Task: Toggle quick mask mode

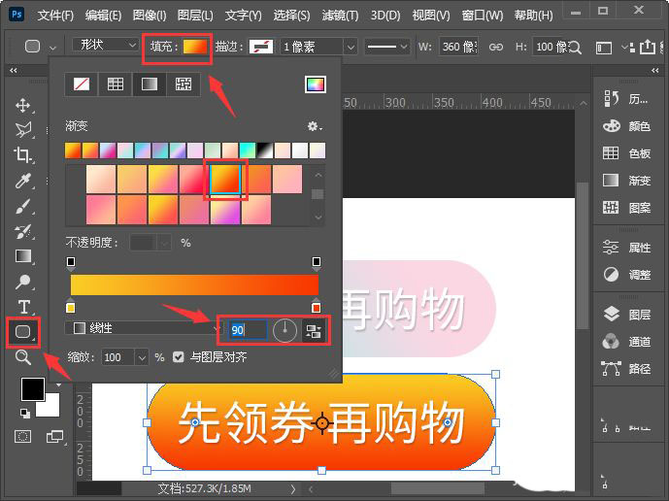Action: point(22,436)
